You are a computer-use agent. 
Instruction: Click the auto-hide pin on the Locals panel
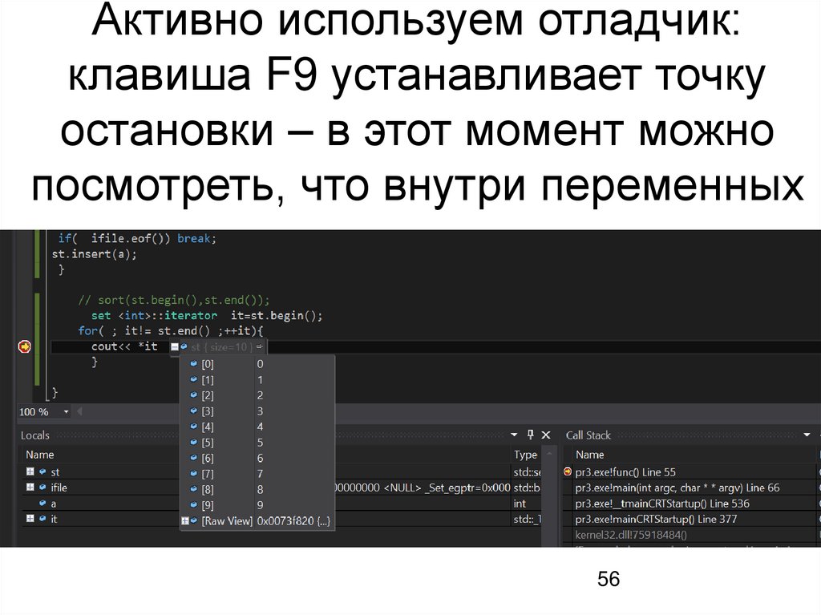point(529,434)
